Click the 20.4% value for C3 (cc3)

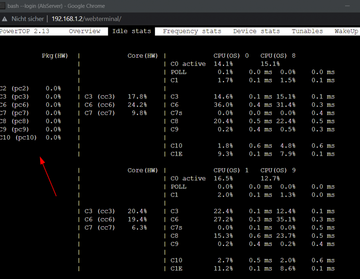137,211
